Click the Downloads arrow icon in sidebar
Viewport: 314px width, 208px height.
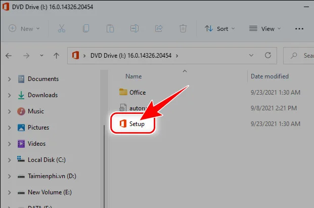pos(21,95)
